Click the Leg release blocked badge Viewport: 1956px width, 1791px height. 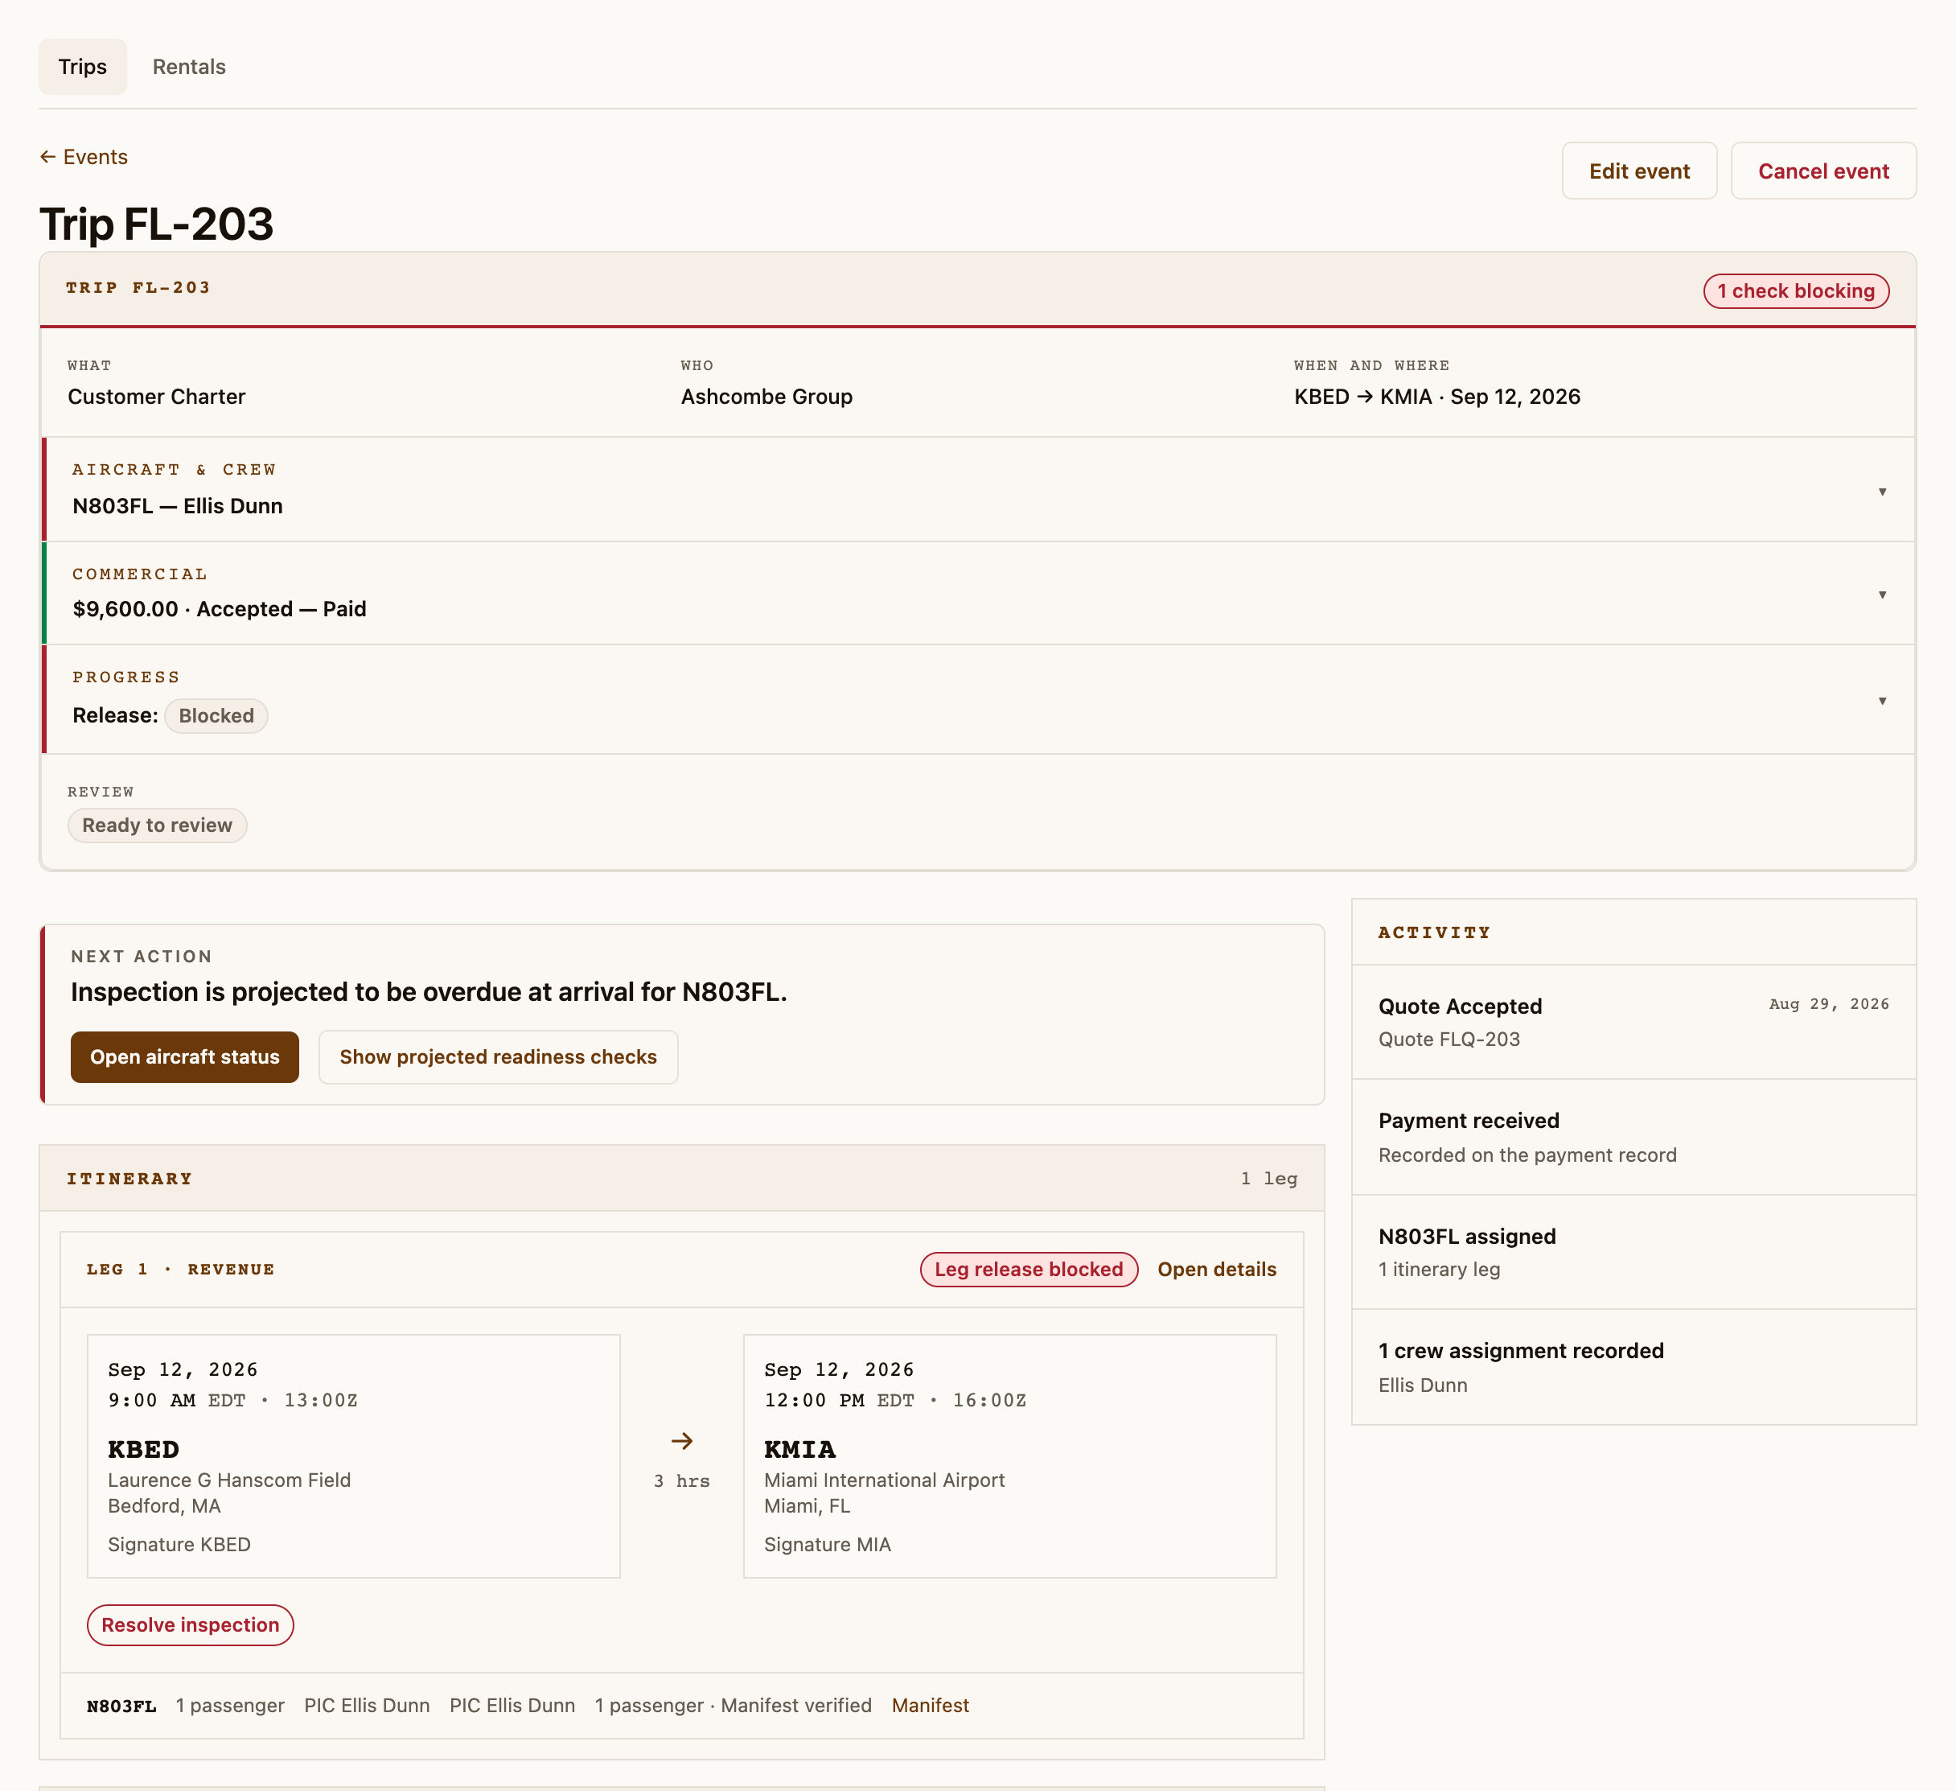[x=1029, y=1270]
